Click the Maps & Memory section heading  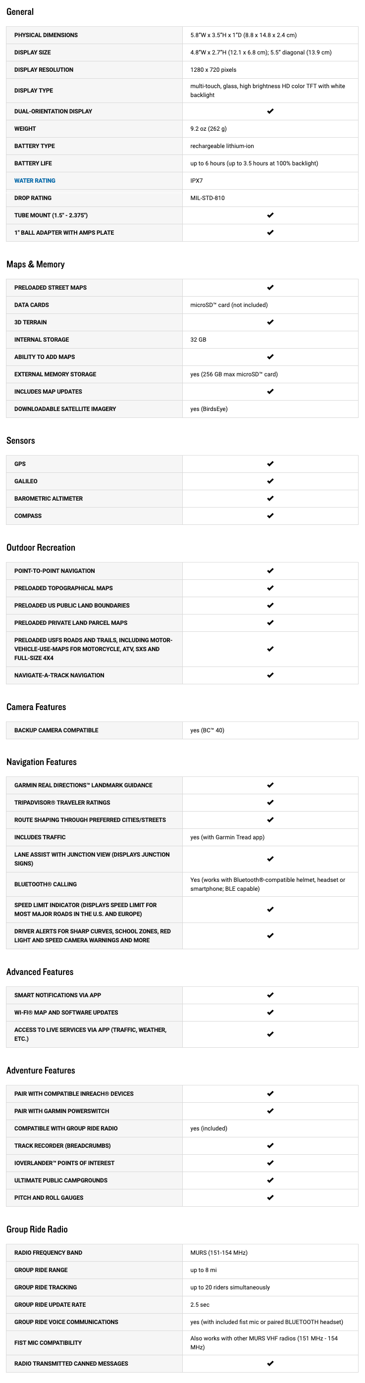[x=36, y=264]
